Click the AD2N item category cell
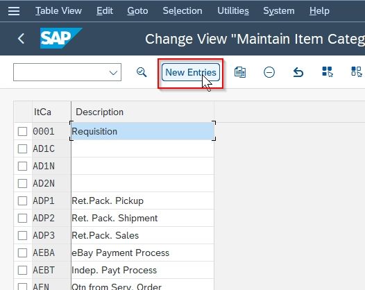 click(x=51, y=183)
